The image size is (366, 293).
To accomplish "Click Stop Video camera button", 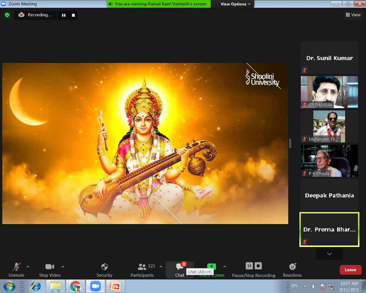I will click(50, 270).
